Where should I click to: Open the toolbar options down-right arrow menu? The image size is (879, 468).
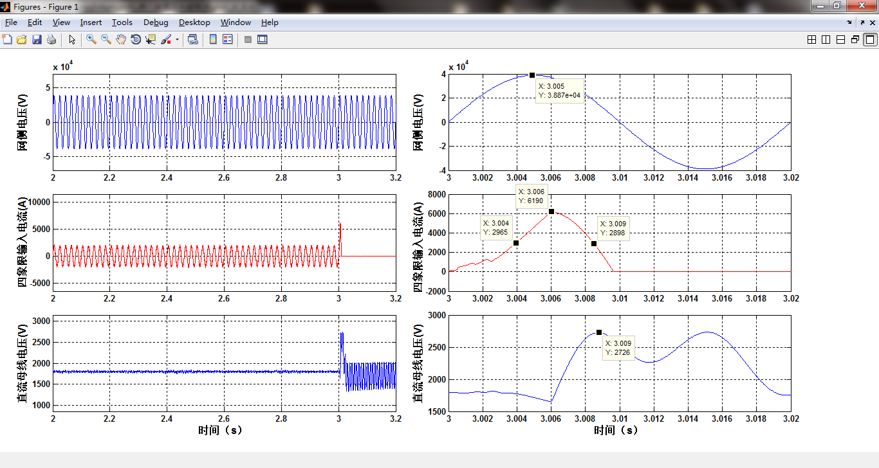849,22
